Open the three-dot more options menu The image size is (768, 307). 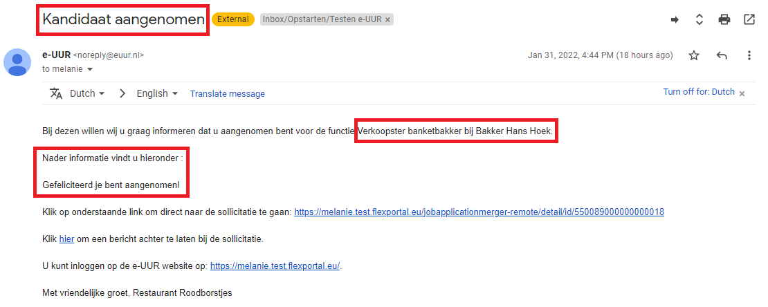749,55
